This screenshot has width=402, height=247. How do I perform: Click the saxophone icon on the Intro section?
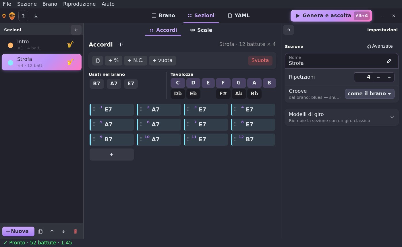coord(70,45)
